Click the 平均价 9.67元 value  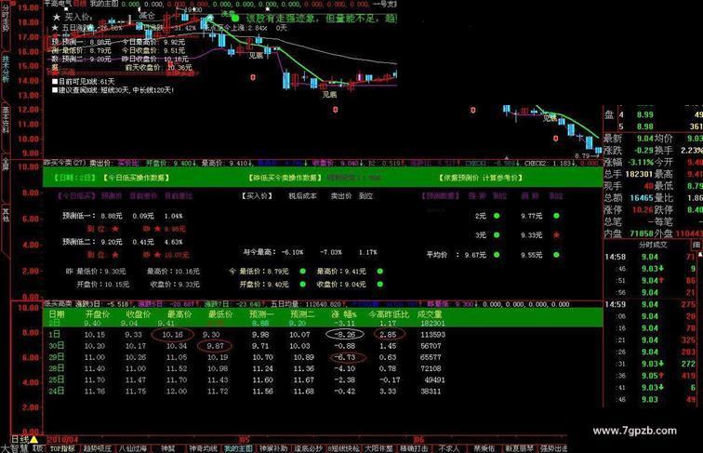point(475,255)
